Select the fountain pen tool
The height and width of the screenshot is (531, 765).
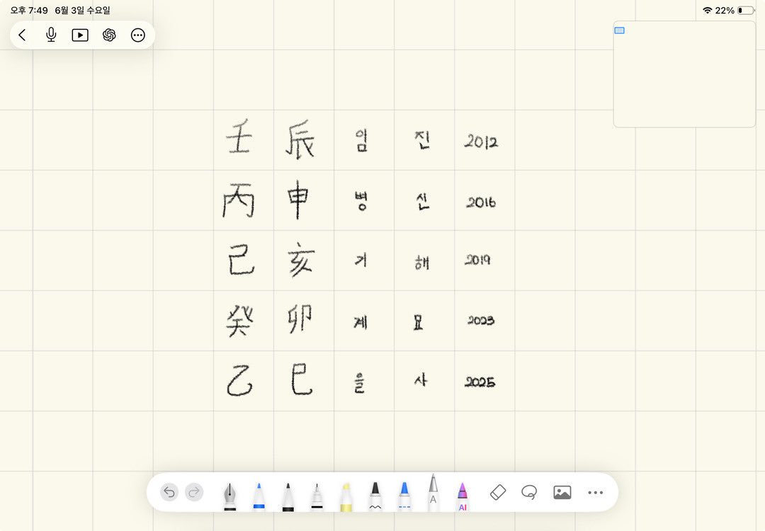(x=229, y=496)
